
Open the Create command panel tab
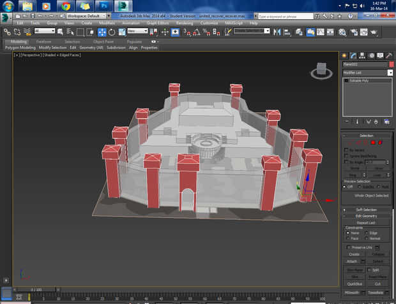coord(345,55)
